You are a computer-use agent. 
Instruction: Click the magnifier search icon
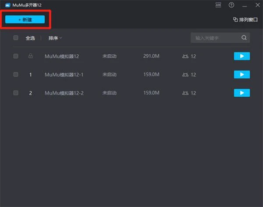coord(244,38)
